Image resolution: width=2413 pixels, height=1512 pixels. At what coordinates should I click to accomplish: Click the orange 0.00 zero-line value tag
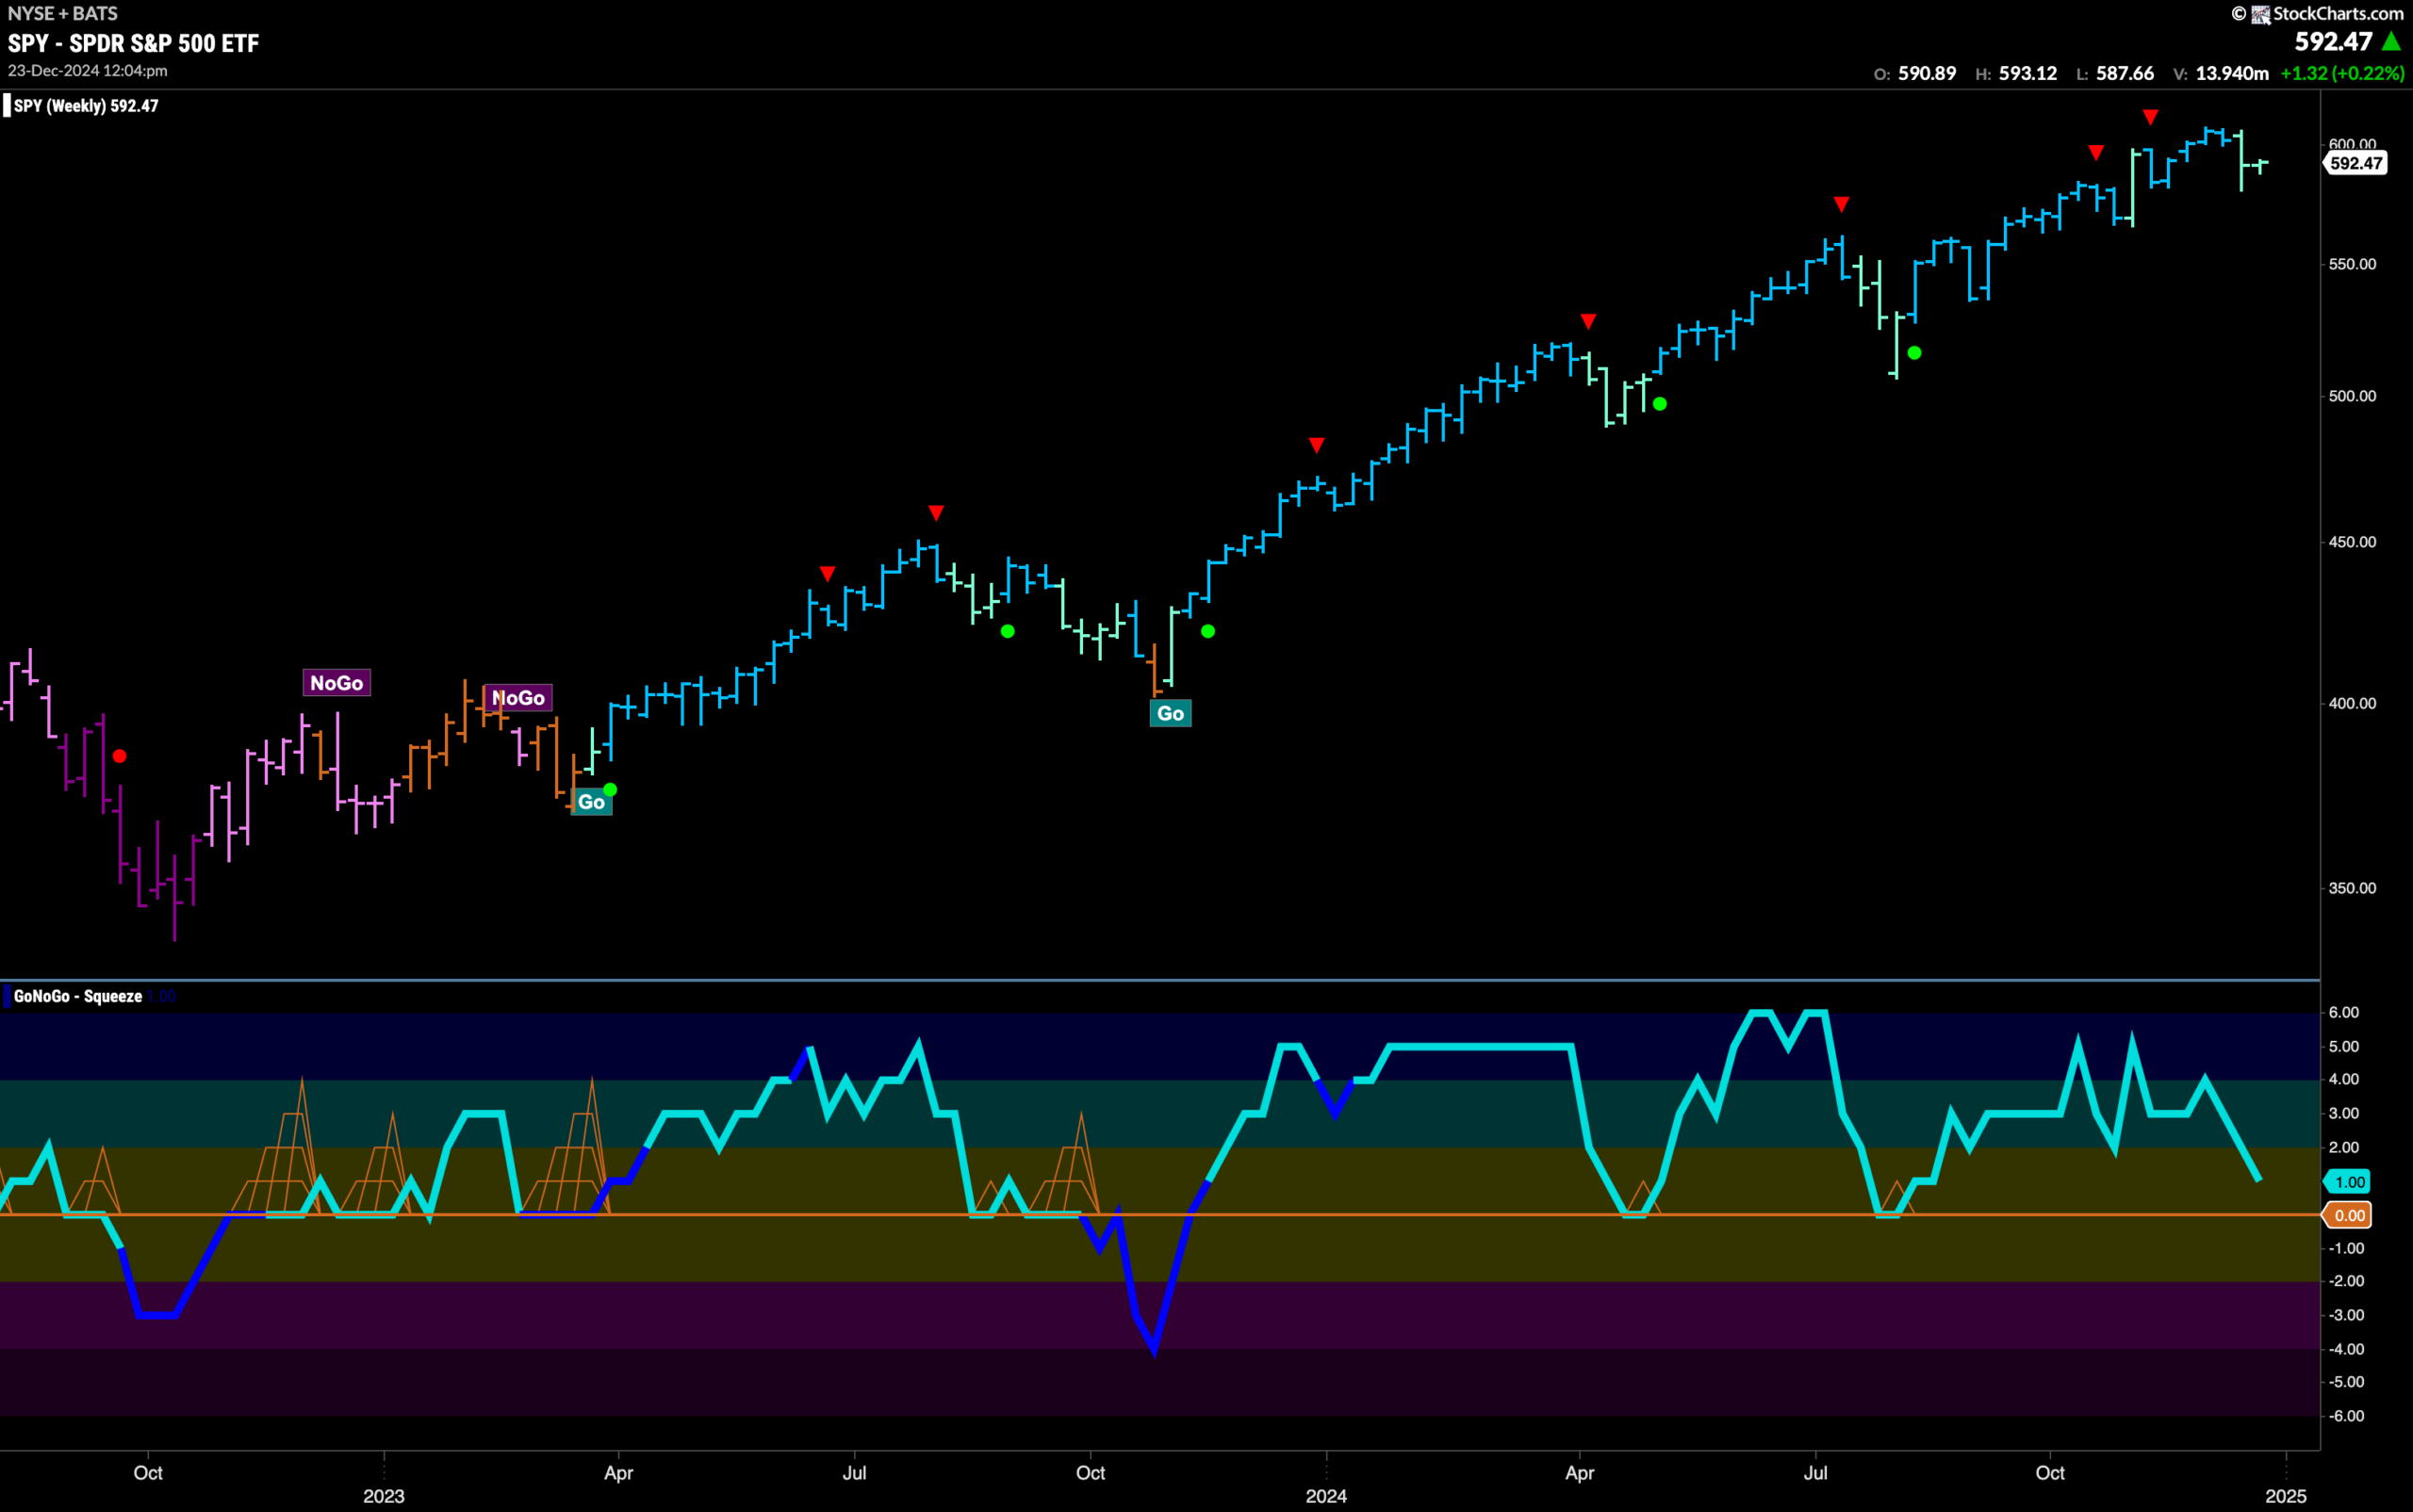click(x=2348, y=1215)
